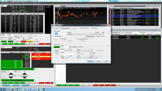Open Excel from the taskbar

pos(44,89)
